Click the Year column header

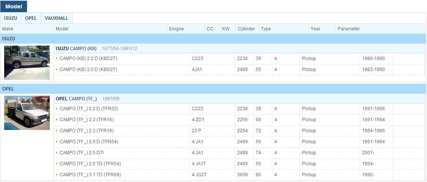(315, 29)
